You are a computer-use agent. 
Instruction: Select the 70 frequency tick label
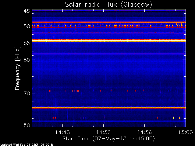click(27, 93)
